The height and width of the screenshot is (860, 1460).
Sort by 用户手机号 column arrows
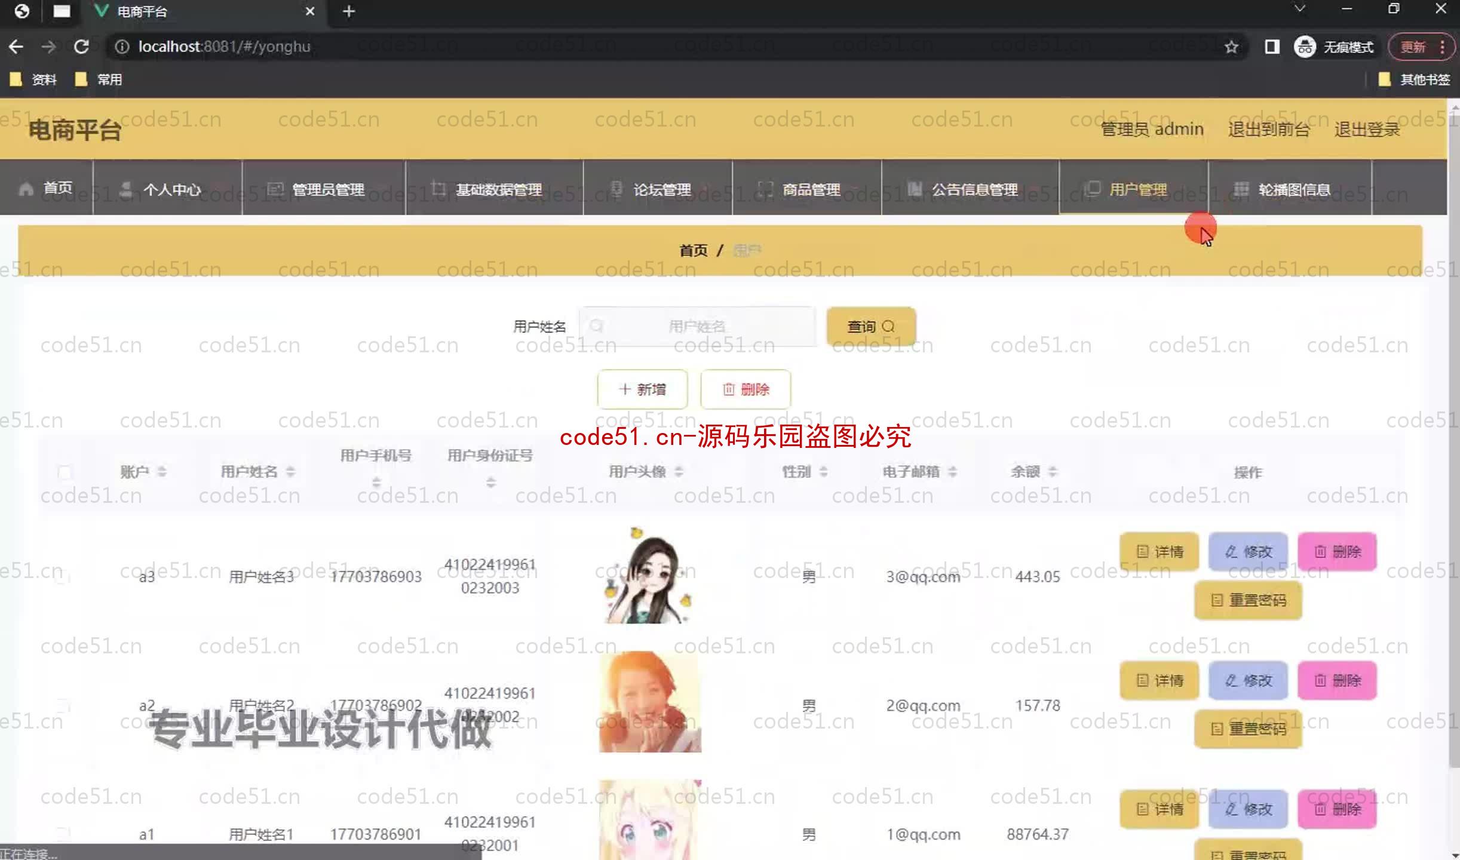point(376,481)
